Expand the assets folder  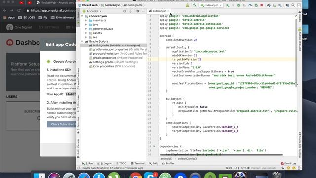[x=86, y=33]
